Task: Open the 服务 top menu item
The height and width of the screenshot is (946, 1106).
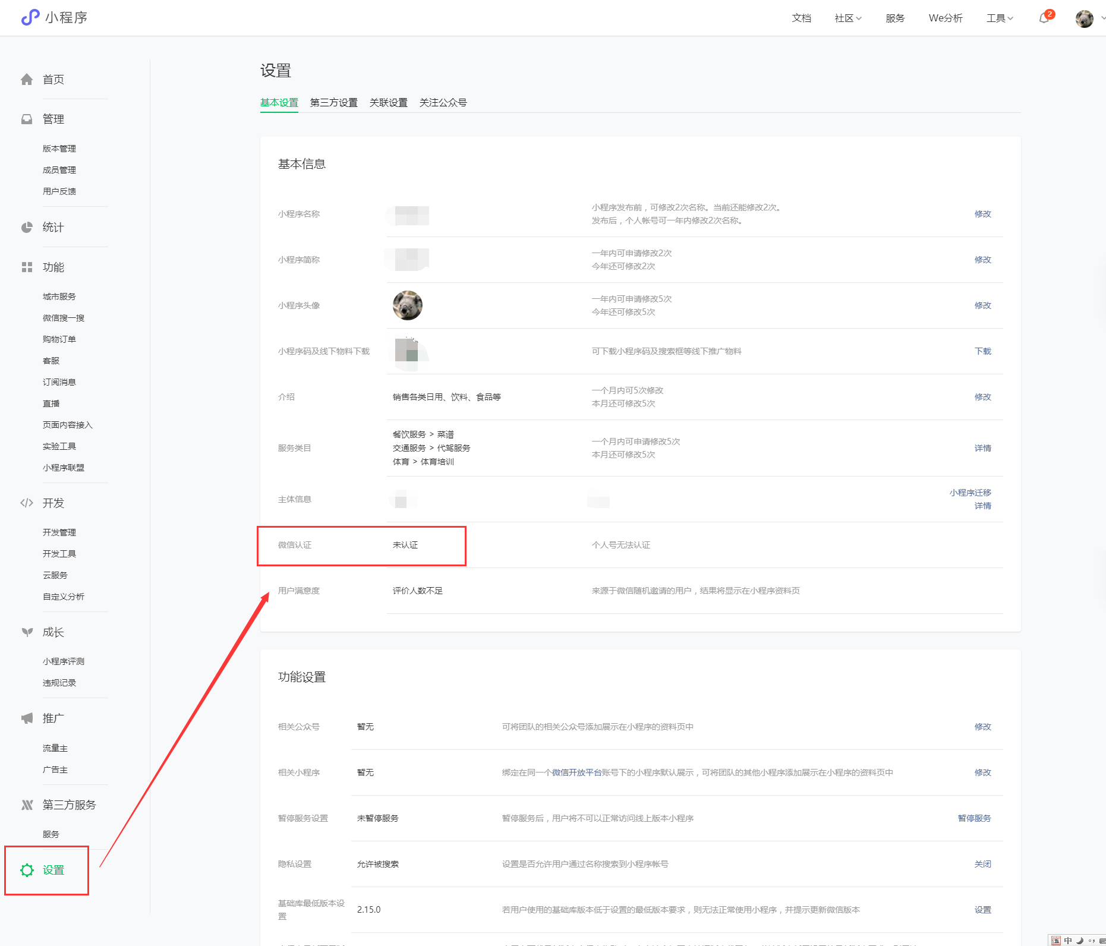Action: click(895, 18)
